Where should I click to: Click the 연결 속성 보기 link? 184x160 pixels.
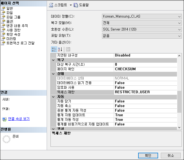pos(19,119)
